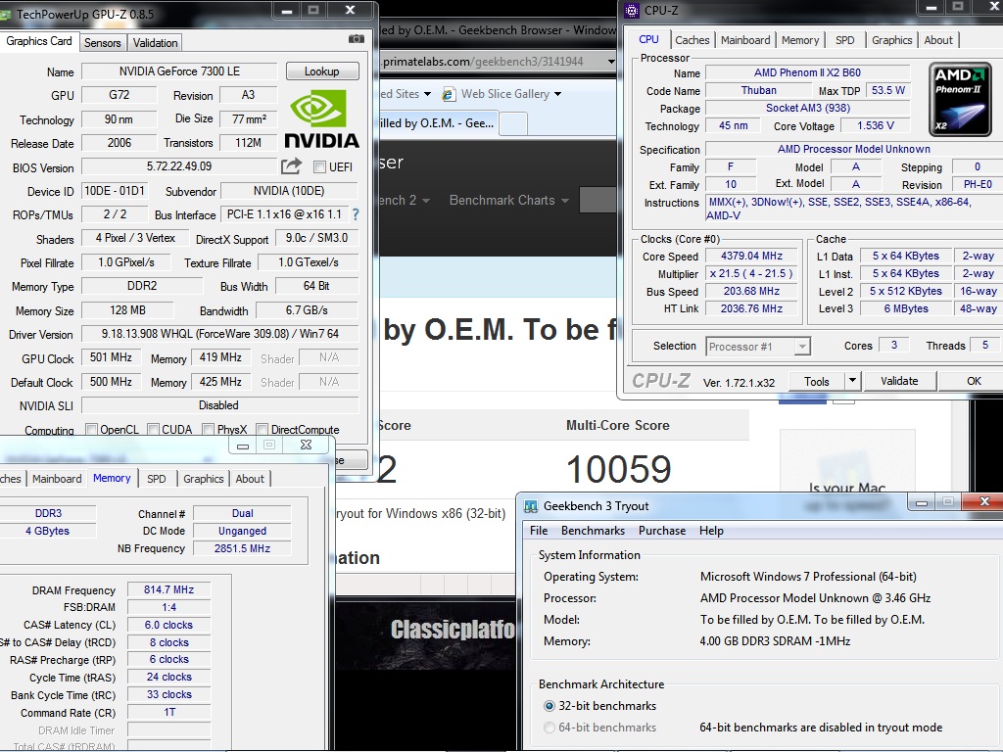This screenshot has width=1003, height=752.
Task: Expand the Benchmark Charts menu
Action: tap(508, 200)
